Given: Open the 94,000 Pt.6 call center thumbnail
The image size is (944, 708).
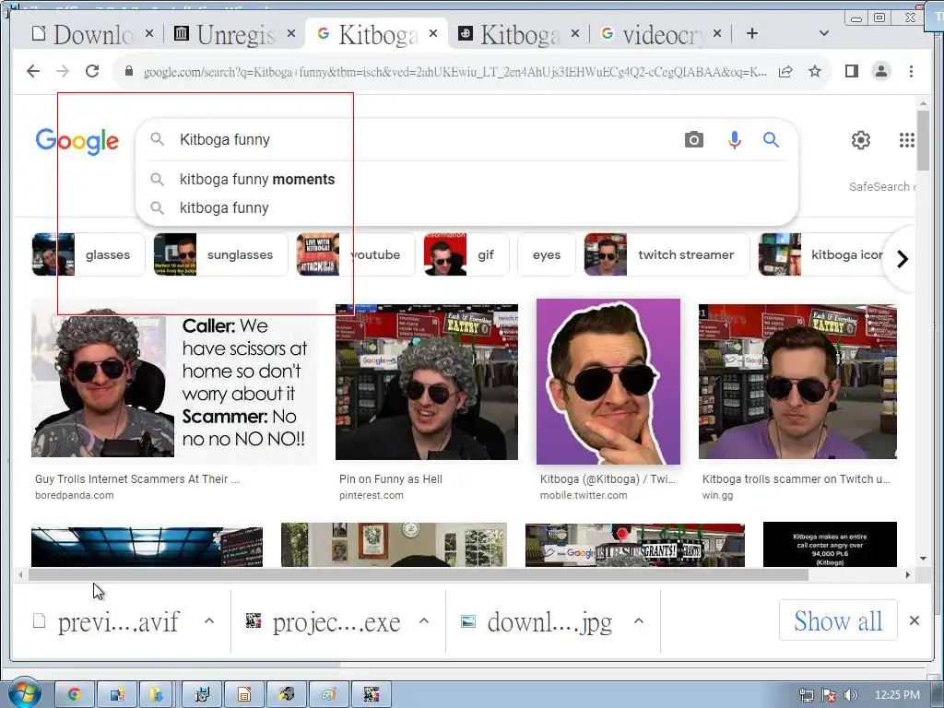Looking at the screenshot, I should point(830,544).
